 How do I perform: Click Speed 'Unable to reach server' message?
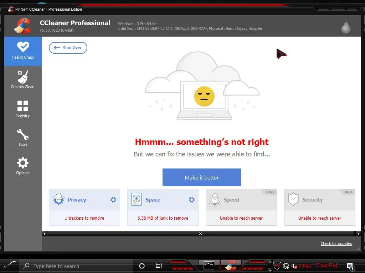pos(241,218)
